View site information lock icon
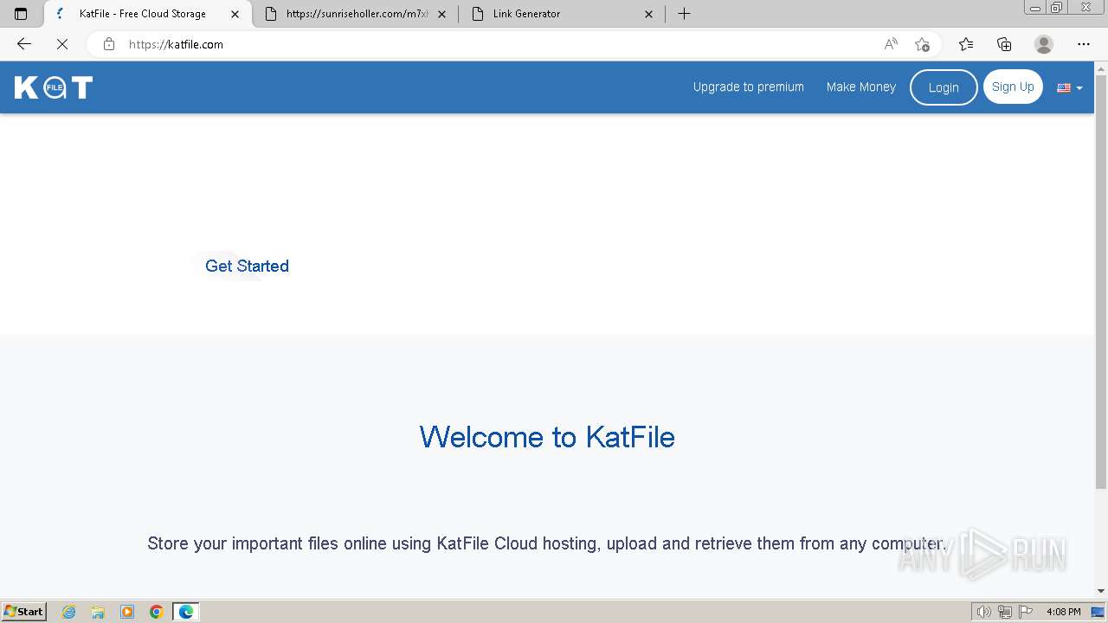 click(x=109, y=44)
